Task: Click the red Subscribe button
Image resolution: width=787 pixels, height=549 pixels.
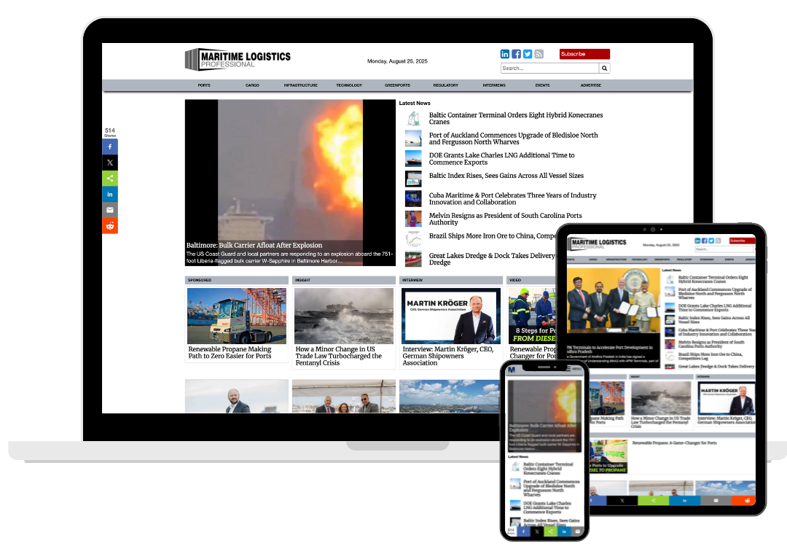Action: click(x=584, y=54)
